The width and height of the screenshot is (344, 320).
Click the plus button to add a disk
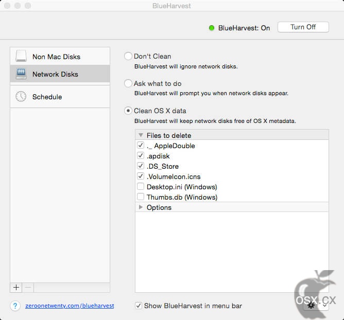click(16, 288)
